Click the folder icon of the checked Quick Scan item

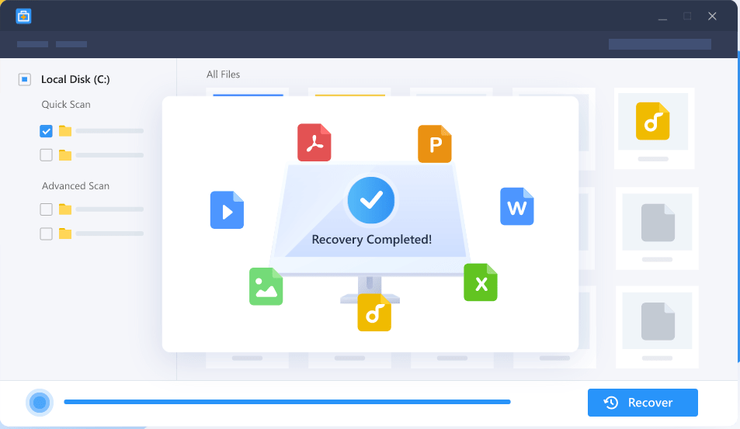click(x=65, y=130)
